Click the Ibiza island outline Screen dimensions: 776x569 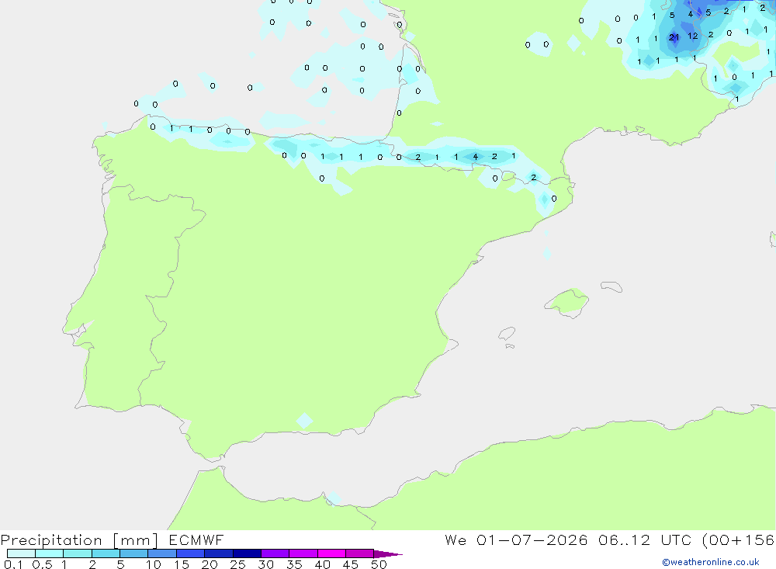point(507,333)
